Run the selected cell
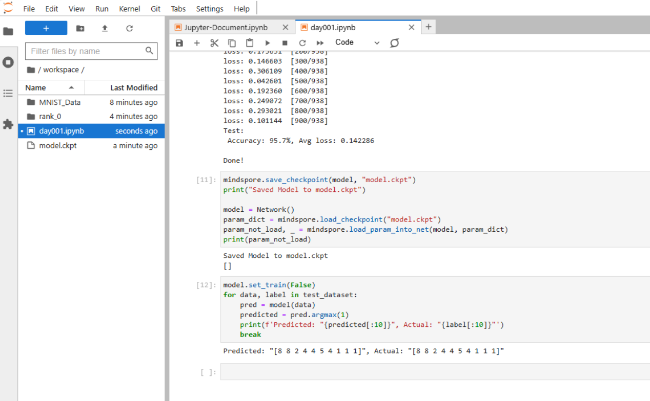 tap(267, 43)
